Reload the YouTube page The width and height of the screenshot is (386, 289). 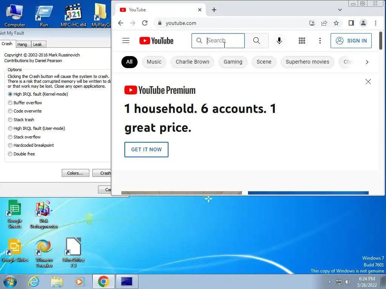point(145,23)
